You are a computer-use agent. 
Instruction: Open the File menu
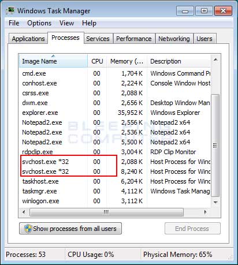click(x=14, y=23)
